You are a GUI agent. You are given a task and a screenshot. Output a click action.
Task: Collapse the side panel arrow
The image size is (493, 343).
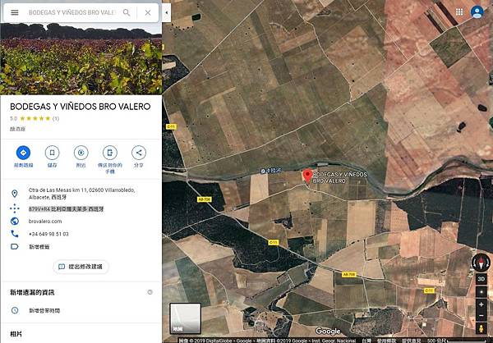166,12
